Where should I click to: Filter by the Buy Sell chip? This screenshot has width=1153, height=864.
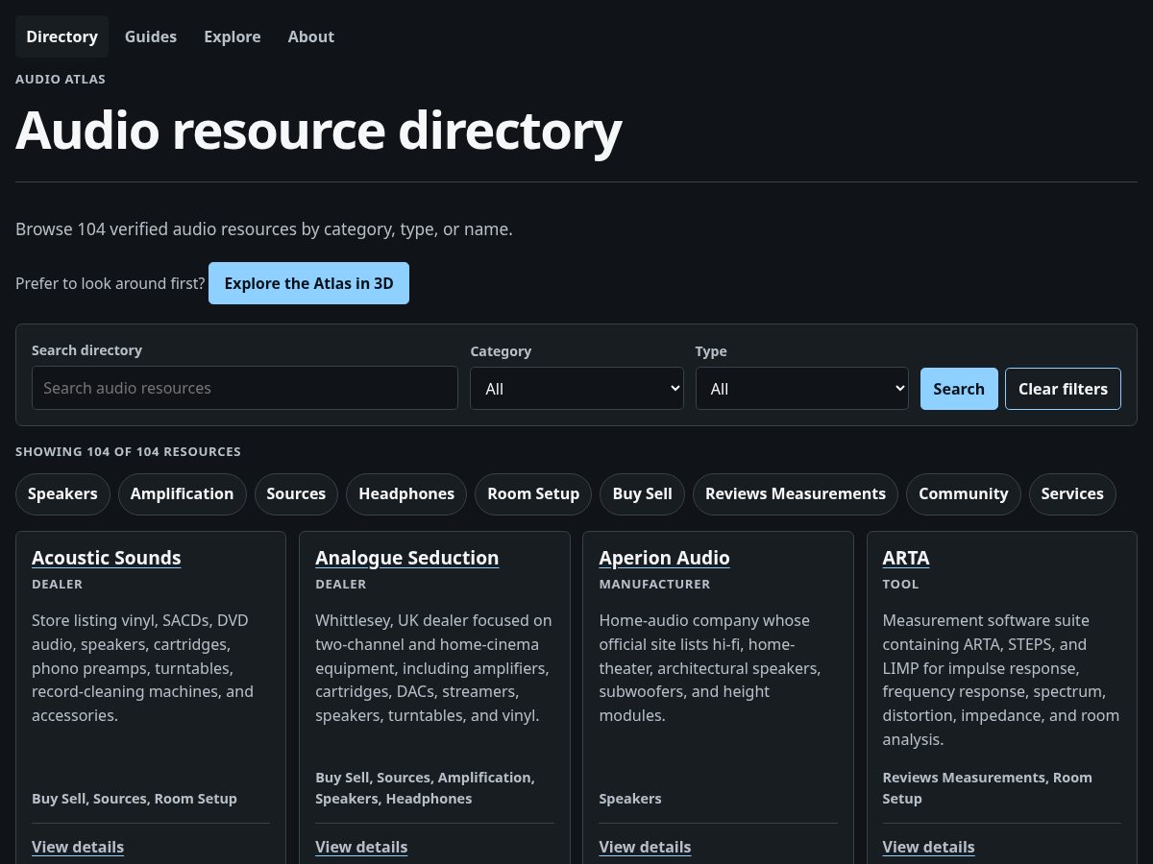pyautogui.click(x=643, y=493)
